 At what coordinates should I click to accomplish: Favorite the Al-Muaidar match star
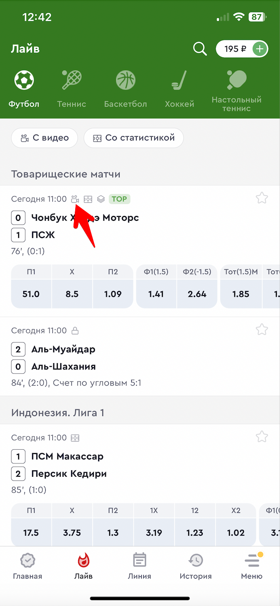(x=262, y=330)
